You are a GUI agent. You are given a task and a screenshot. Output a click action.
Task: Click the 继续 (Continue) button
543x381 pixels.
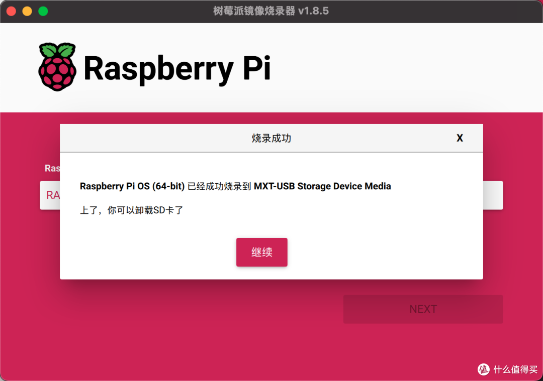pyautogui.click(x=262, y=252)
